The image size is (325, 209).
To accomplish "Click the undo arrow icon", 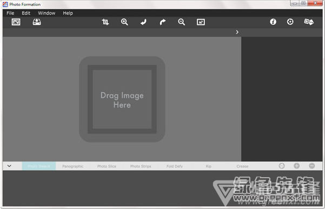I will [143, 22].
